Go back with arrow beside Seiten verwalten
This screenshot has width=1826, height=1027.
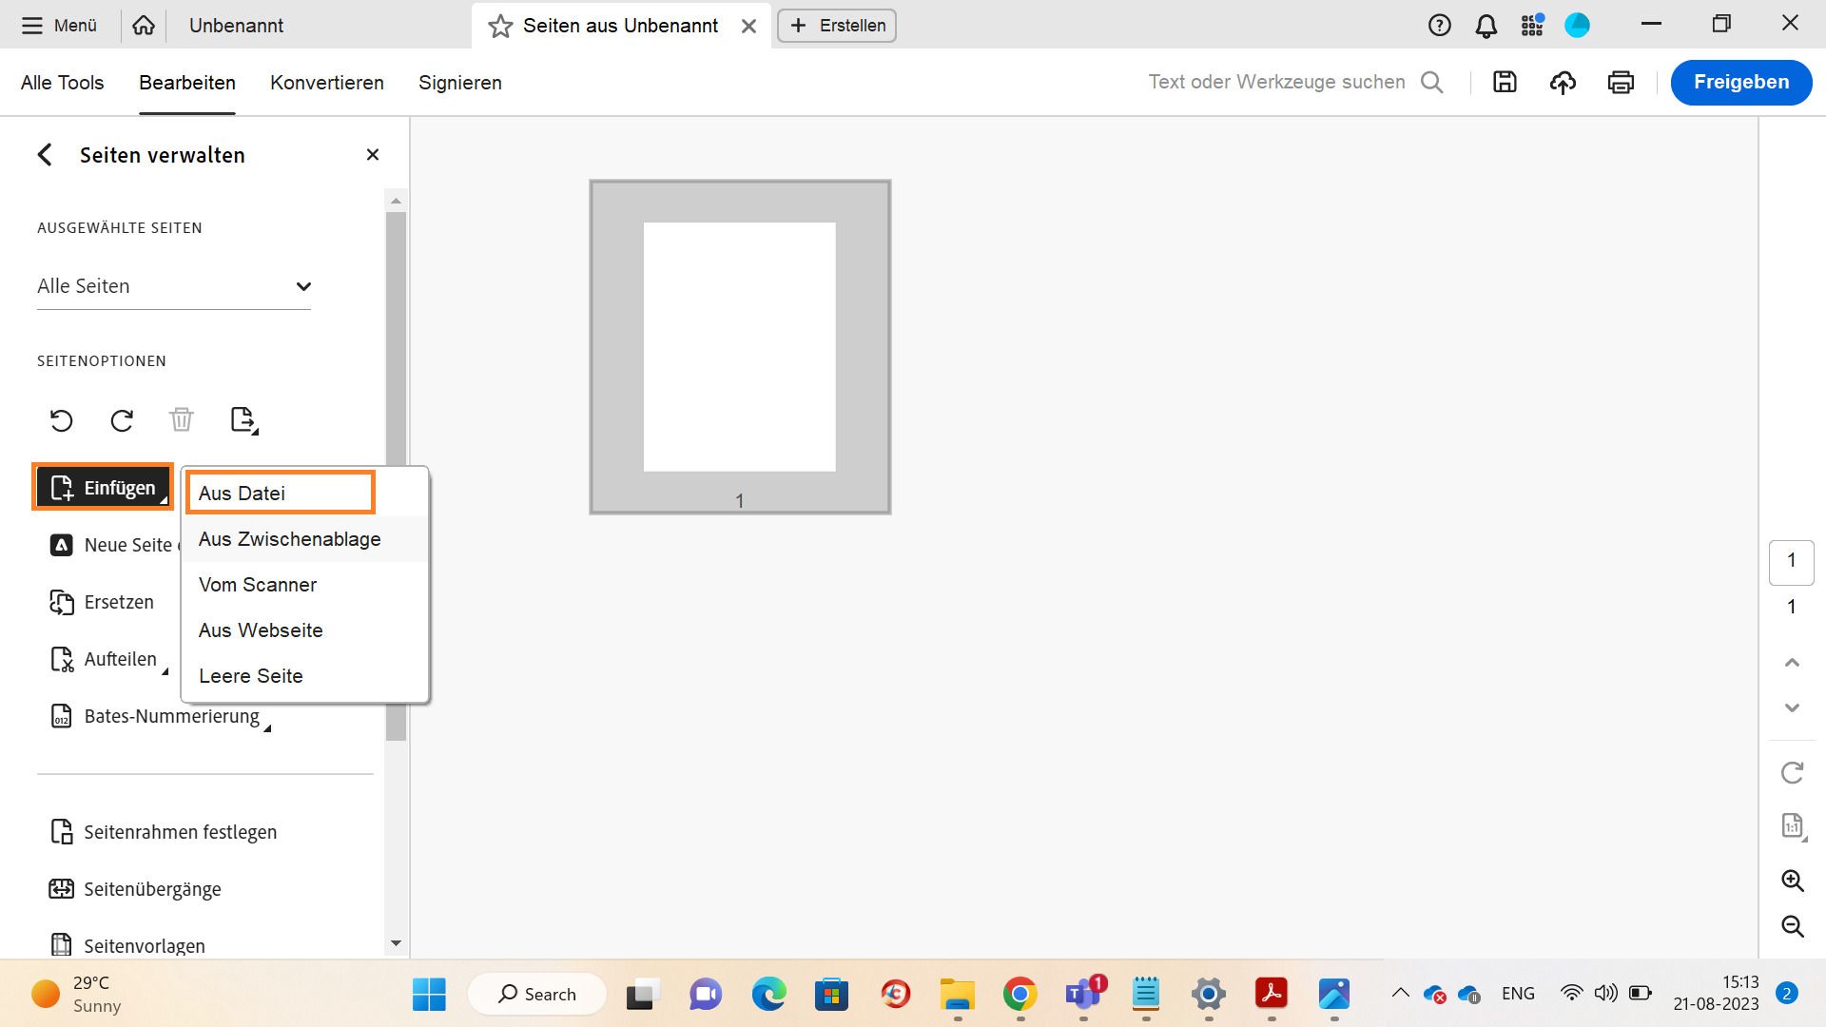[45, 155]
